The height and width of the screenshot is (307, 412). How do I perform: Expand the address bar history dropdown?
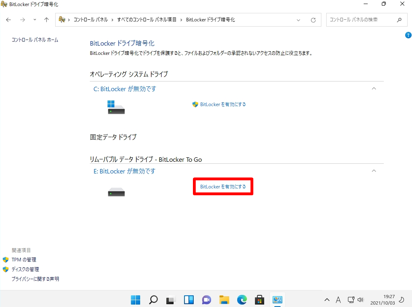coord(298,20)
